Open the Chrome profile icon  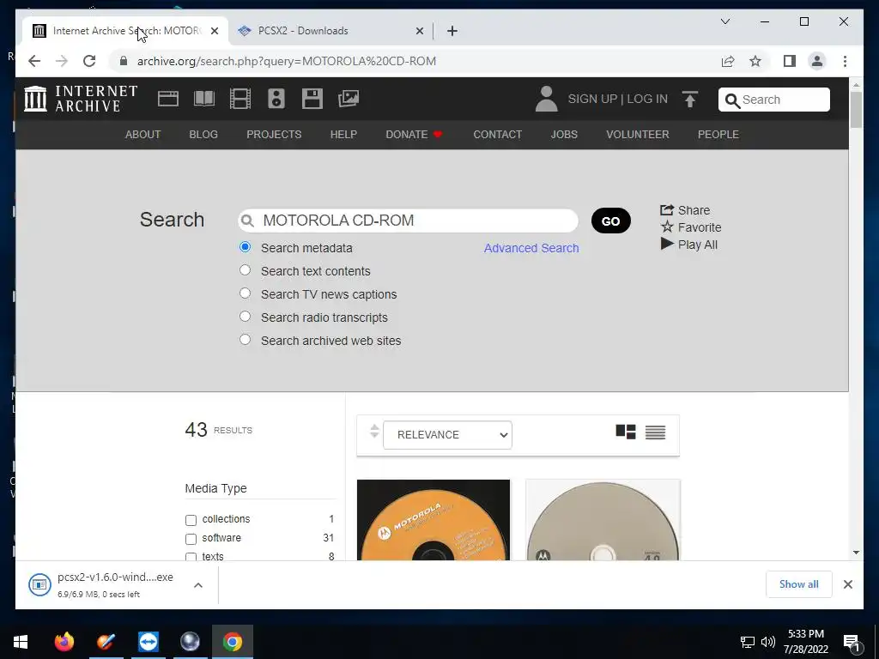point(817,61)
